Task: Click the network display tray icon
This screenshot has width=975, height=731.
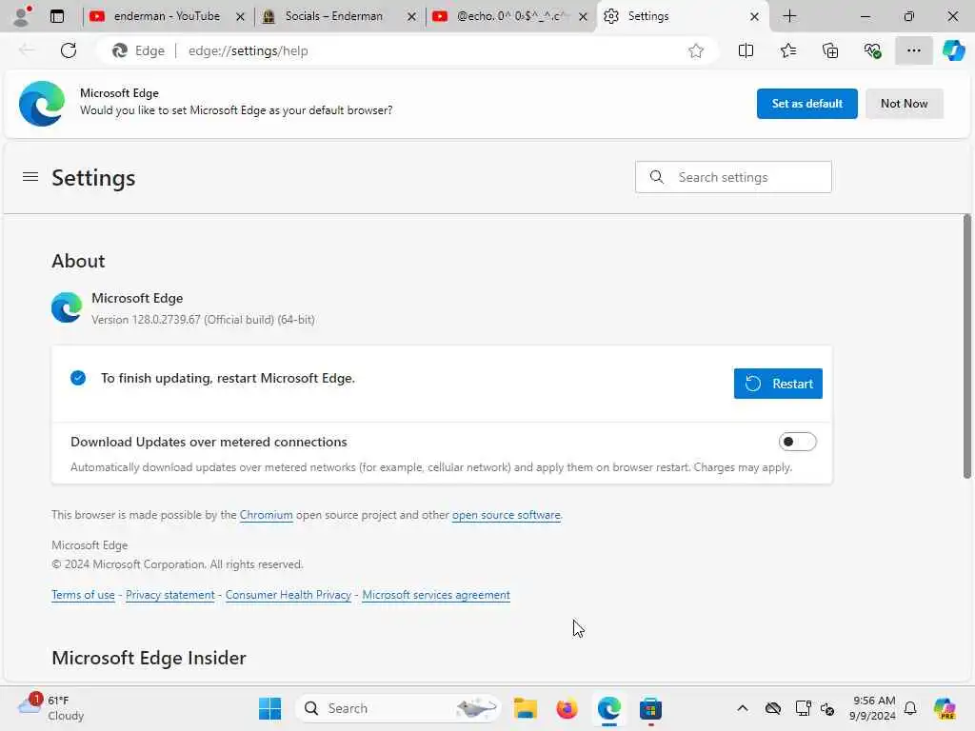Action: (x=803, y=708)
